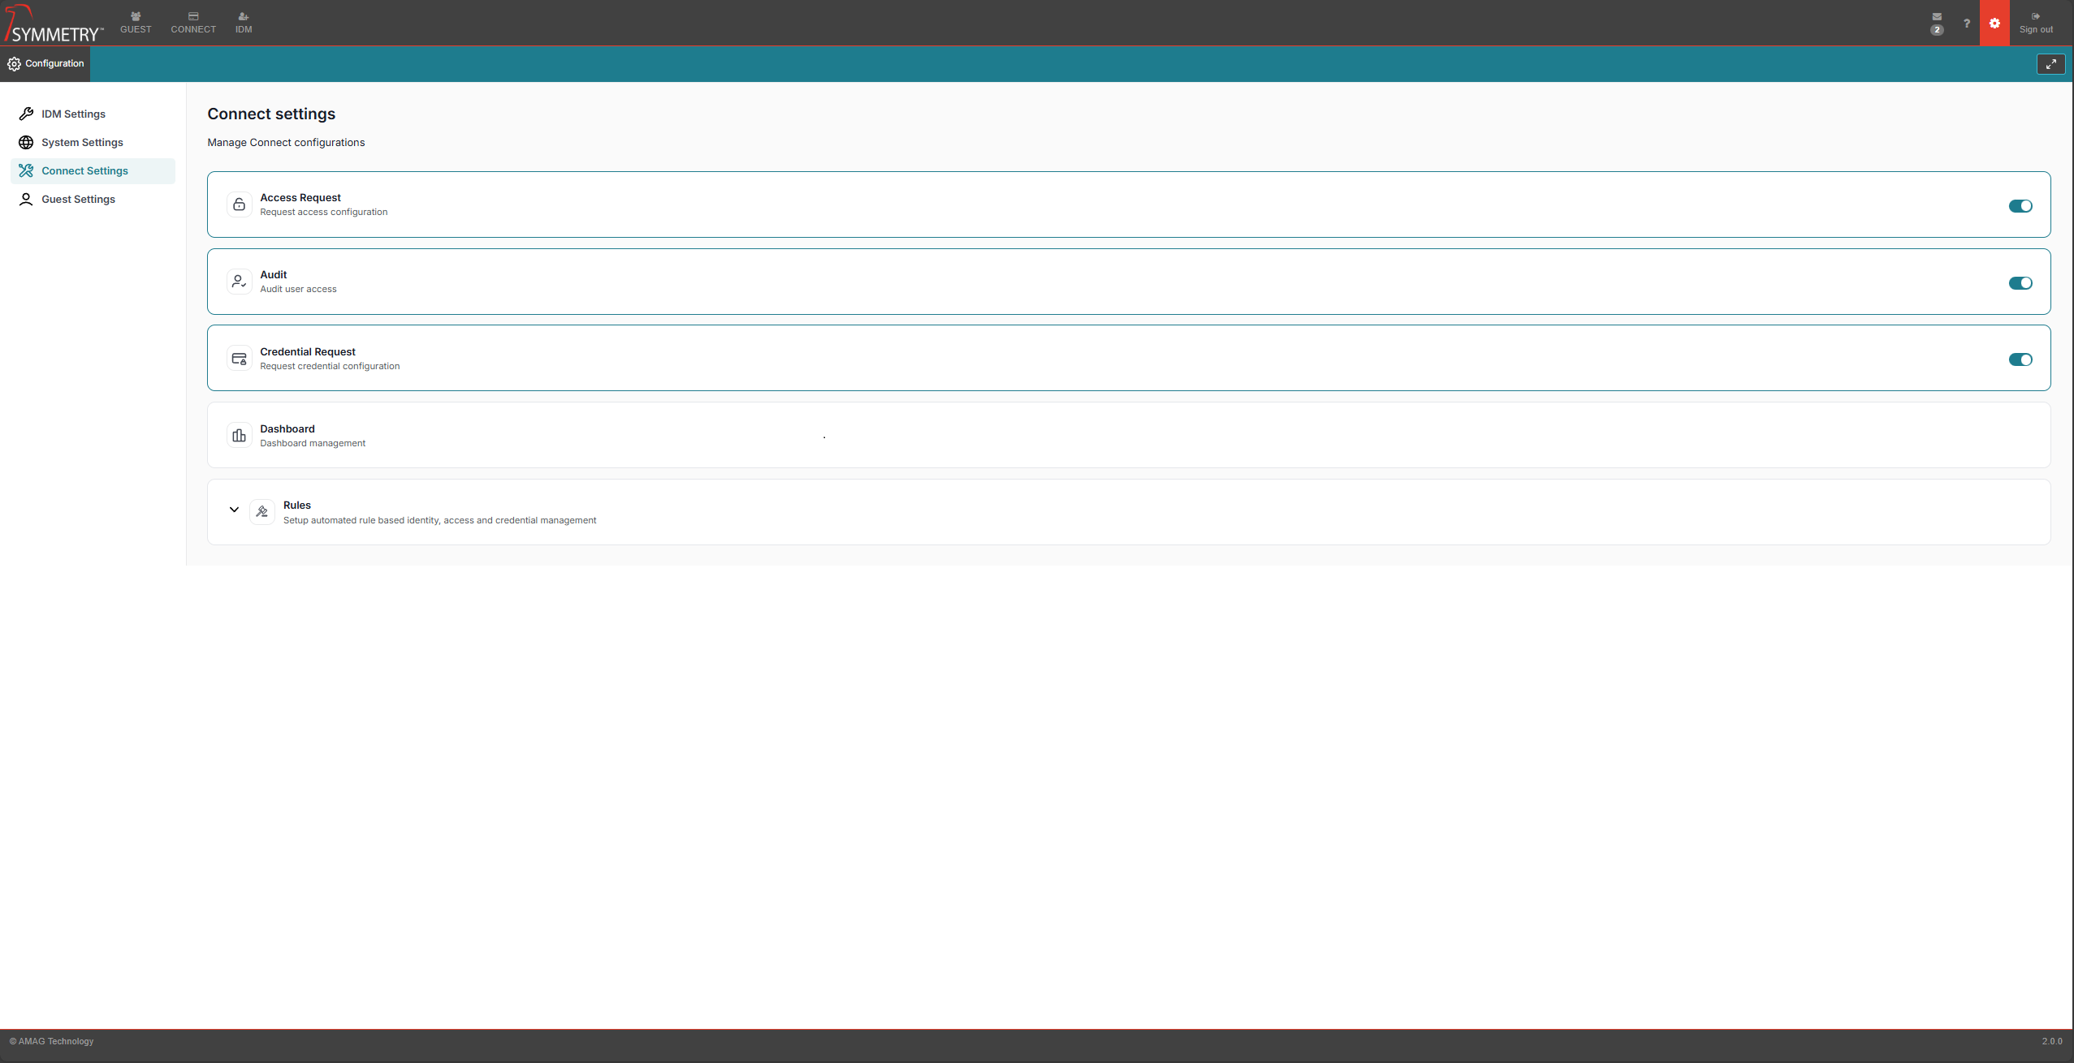Screen dimensions: 2074x1063
Task: Click the Sign out button
Action: coord(2035,23)
